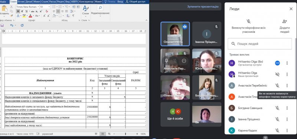Align paragraph text right
Screen dimensions: 297x139
click(62, 12)
